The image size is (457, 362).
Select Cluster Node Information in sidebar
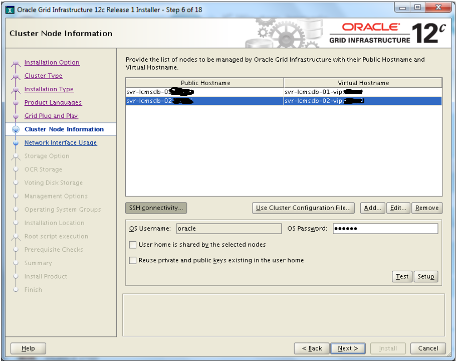click(x=64, y=129)
